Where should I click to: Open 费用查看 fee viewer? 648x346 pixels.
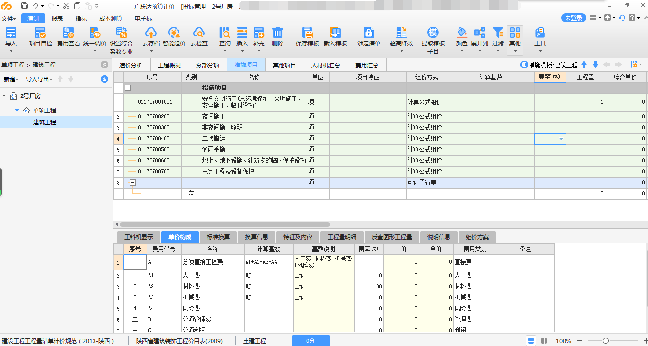[69, 37]
